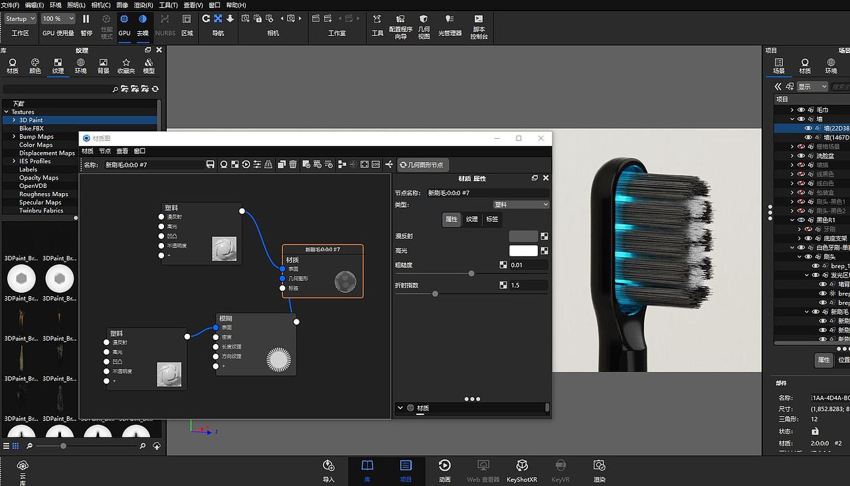Expand the 3D Paint folder

click(x=14, y=120)
